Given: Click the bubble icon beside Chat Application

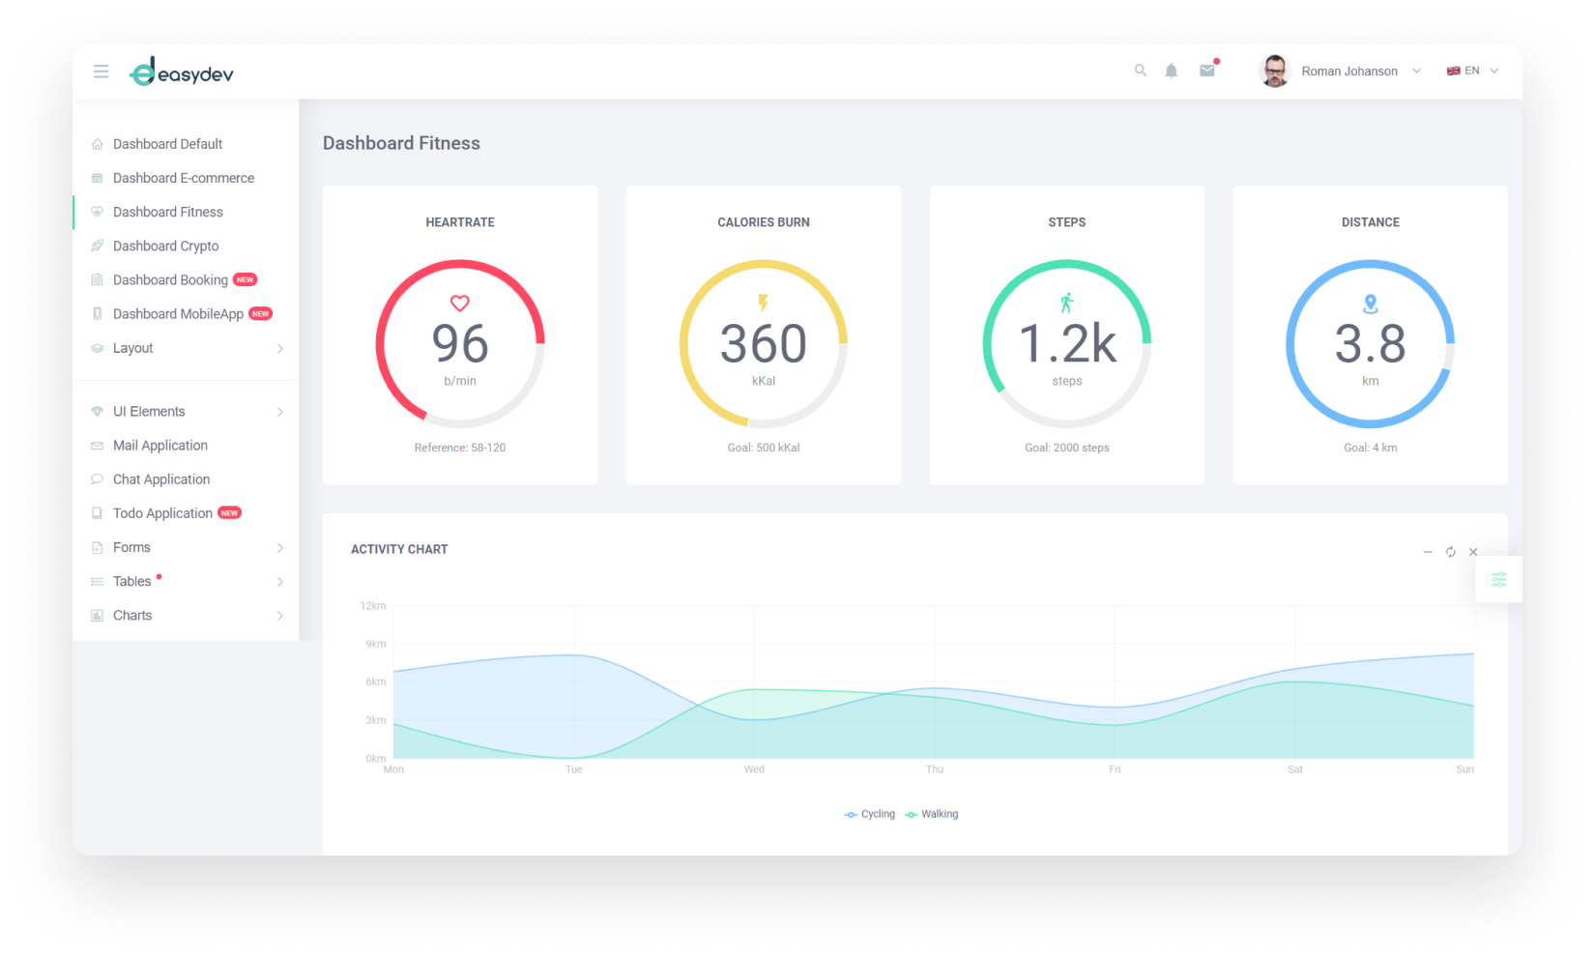Looking at the screenshot, I should (x=97, y=479).
